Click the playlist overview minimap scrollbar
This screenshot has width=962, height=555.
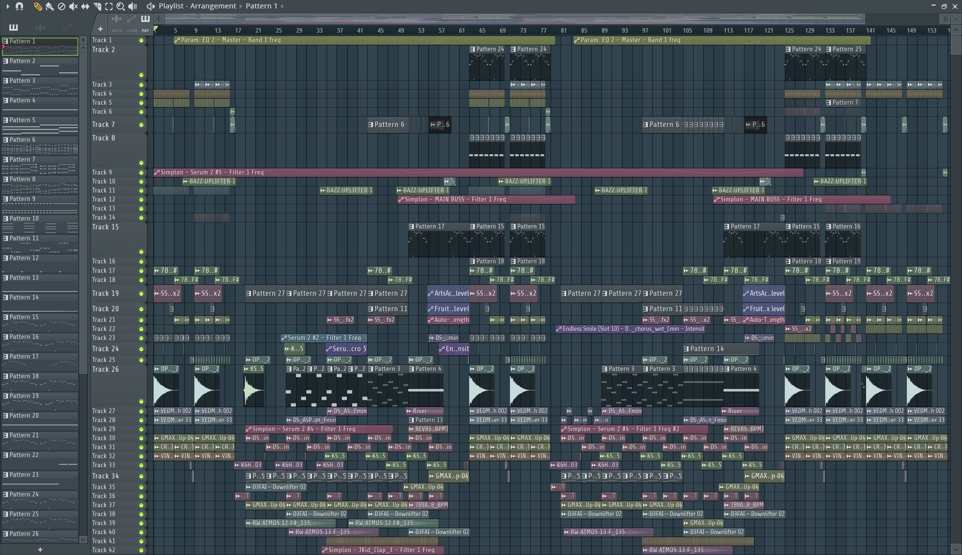[x=514, y=18]
